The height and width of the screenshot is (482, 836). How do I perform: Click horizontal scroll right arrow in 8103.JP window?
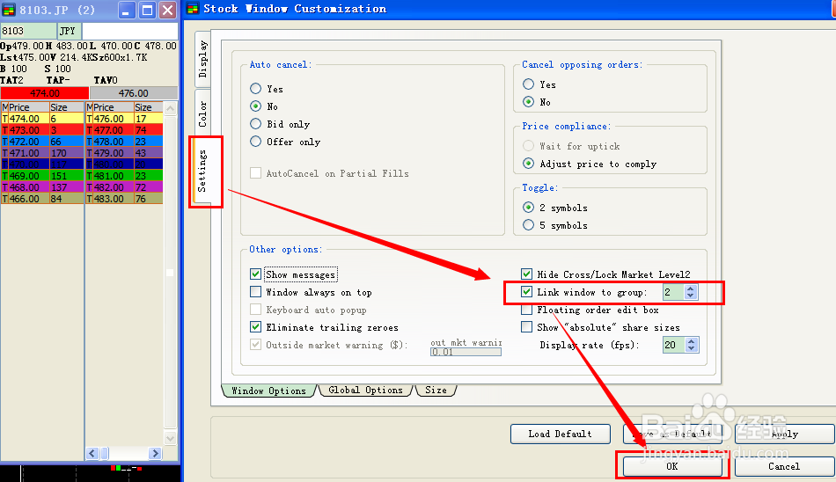(155, 453)
